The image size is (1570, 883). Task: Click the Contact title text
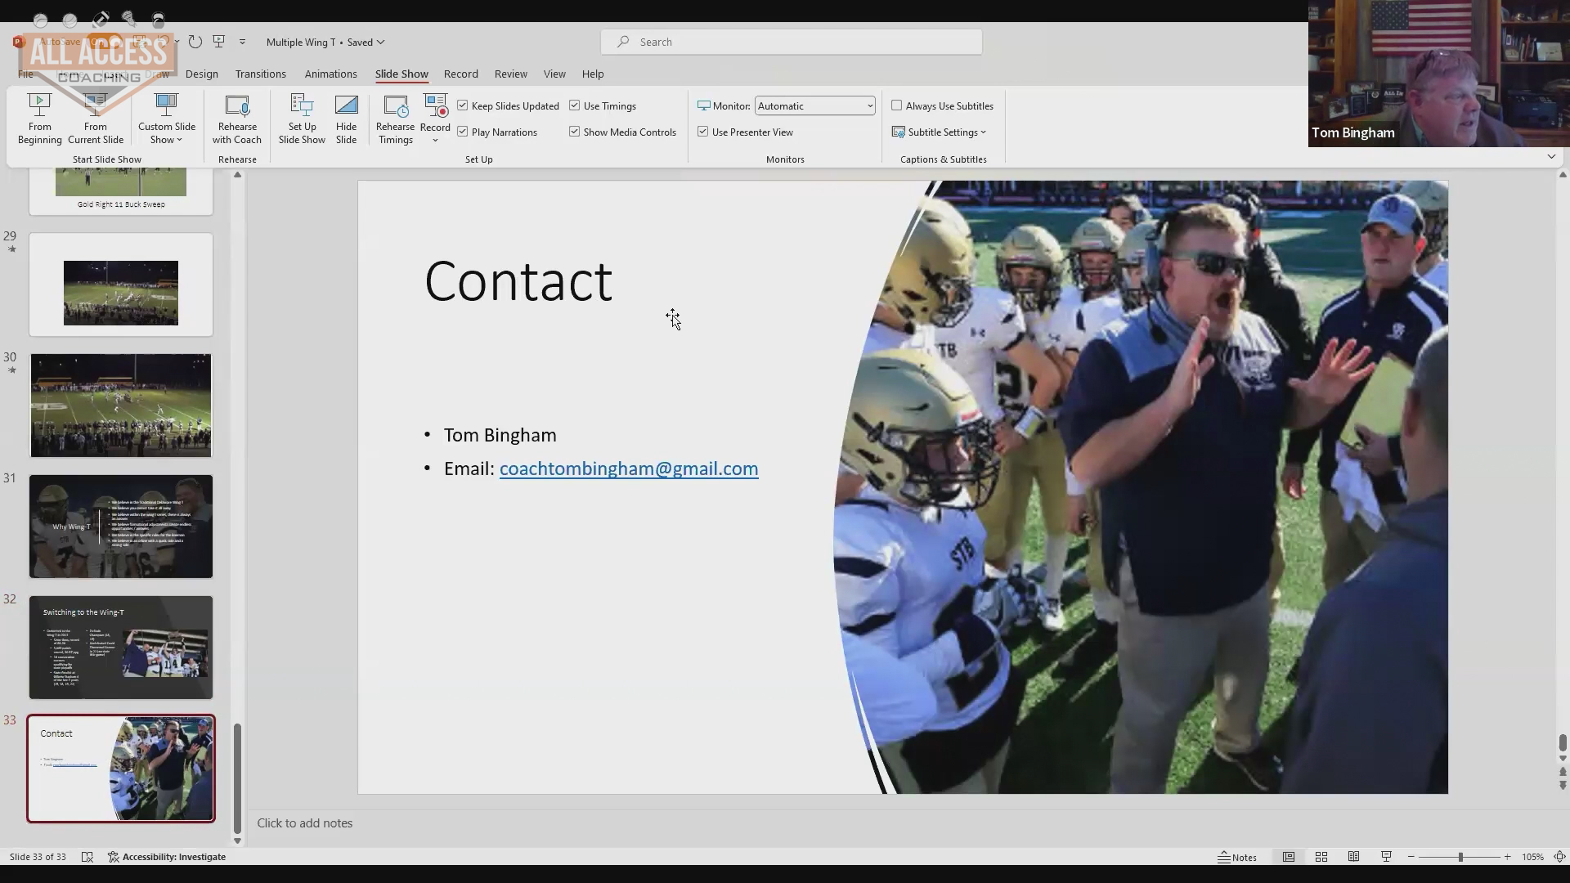(518, 281)
